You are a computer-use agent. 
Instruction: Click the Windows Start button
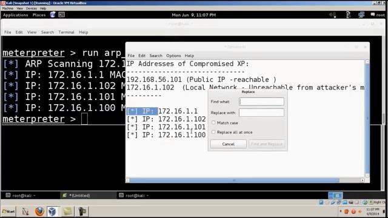point(8,211)
